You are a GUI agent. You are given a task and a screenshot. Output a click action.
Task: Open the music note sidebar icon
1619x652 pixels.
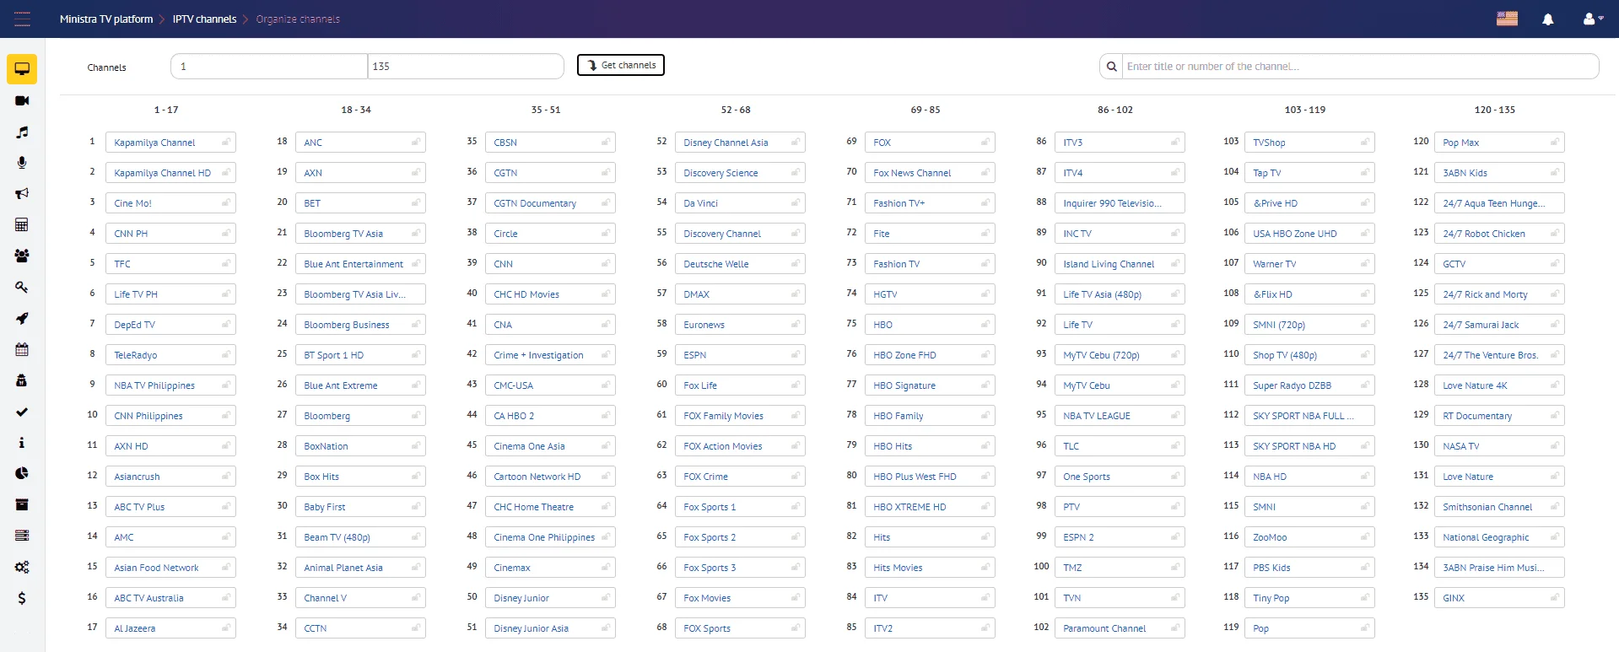22,132
